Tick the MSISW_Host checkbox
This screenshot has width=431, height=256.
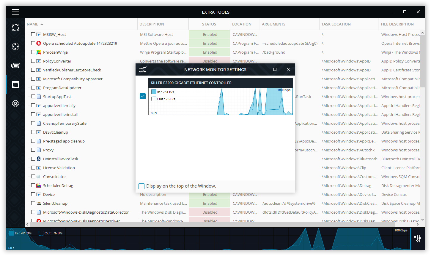[33, 34]
